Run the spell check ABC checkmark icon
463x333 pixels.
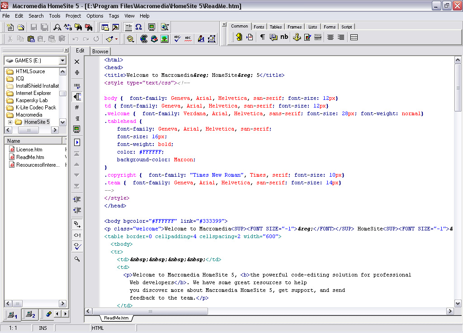tap(178, 39)
